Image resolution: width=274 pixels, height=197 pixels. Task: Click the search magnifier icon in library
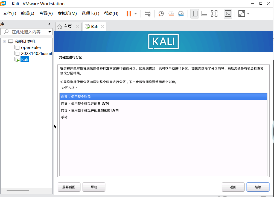click(6, 32)
